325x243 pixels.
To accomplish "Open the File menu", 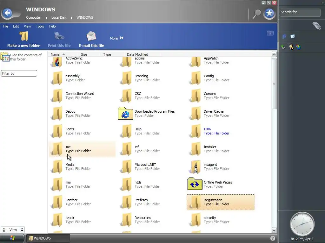I will (5, 26).
